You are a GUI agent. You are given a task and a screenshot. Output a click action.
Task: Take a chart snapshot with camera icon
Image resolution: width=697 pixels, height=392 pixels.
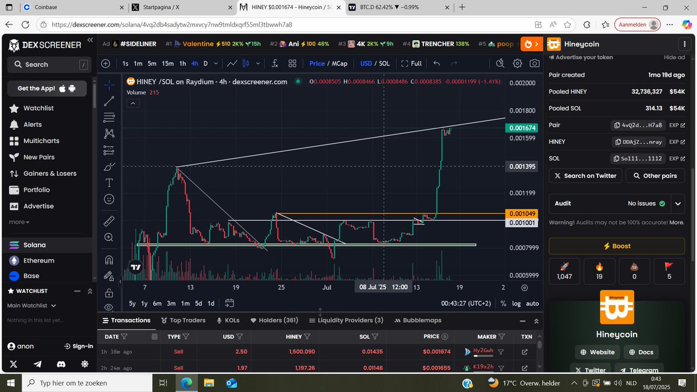point(534,63)
